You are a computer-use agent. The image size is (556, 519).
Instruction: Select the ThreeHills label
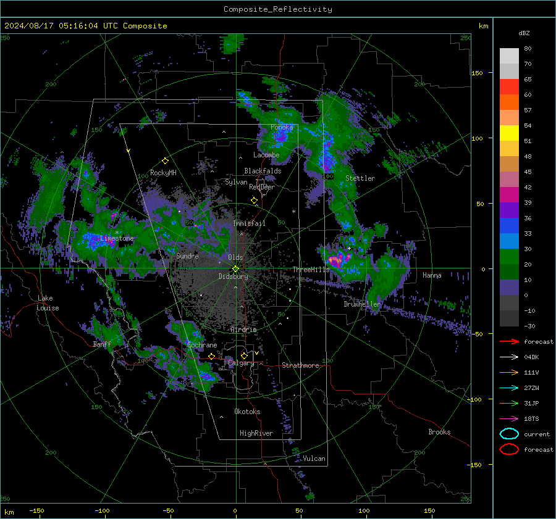point(311,270)
